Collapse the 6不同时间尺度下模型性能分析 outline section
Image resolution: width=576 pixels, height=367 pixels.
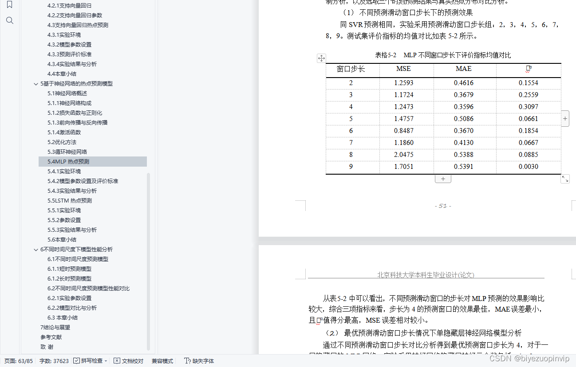pyautogui.click(x=36, y=250)
